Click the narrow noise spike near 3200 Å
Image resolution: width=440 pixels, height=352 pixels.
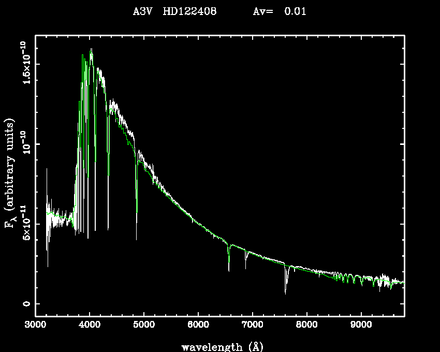(x=47, y=171)
